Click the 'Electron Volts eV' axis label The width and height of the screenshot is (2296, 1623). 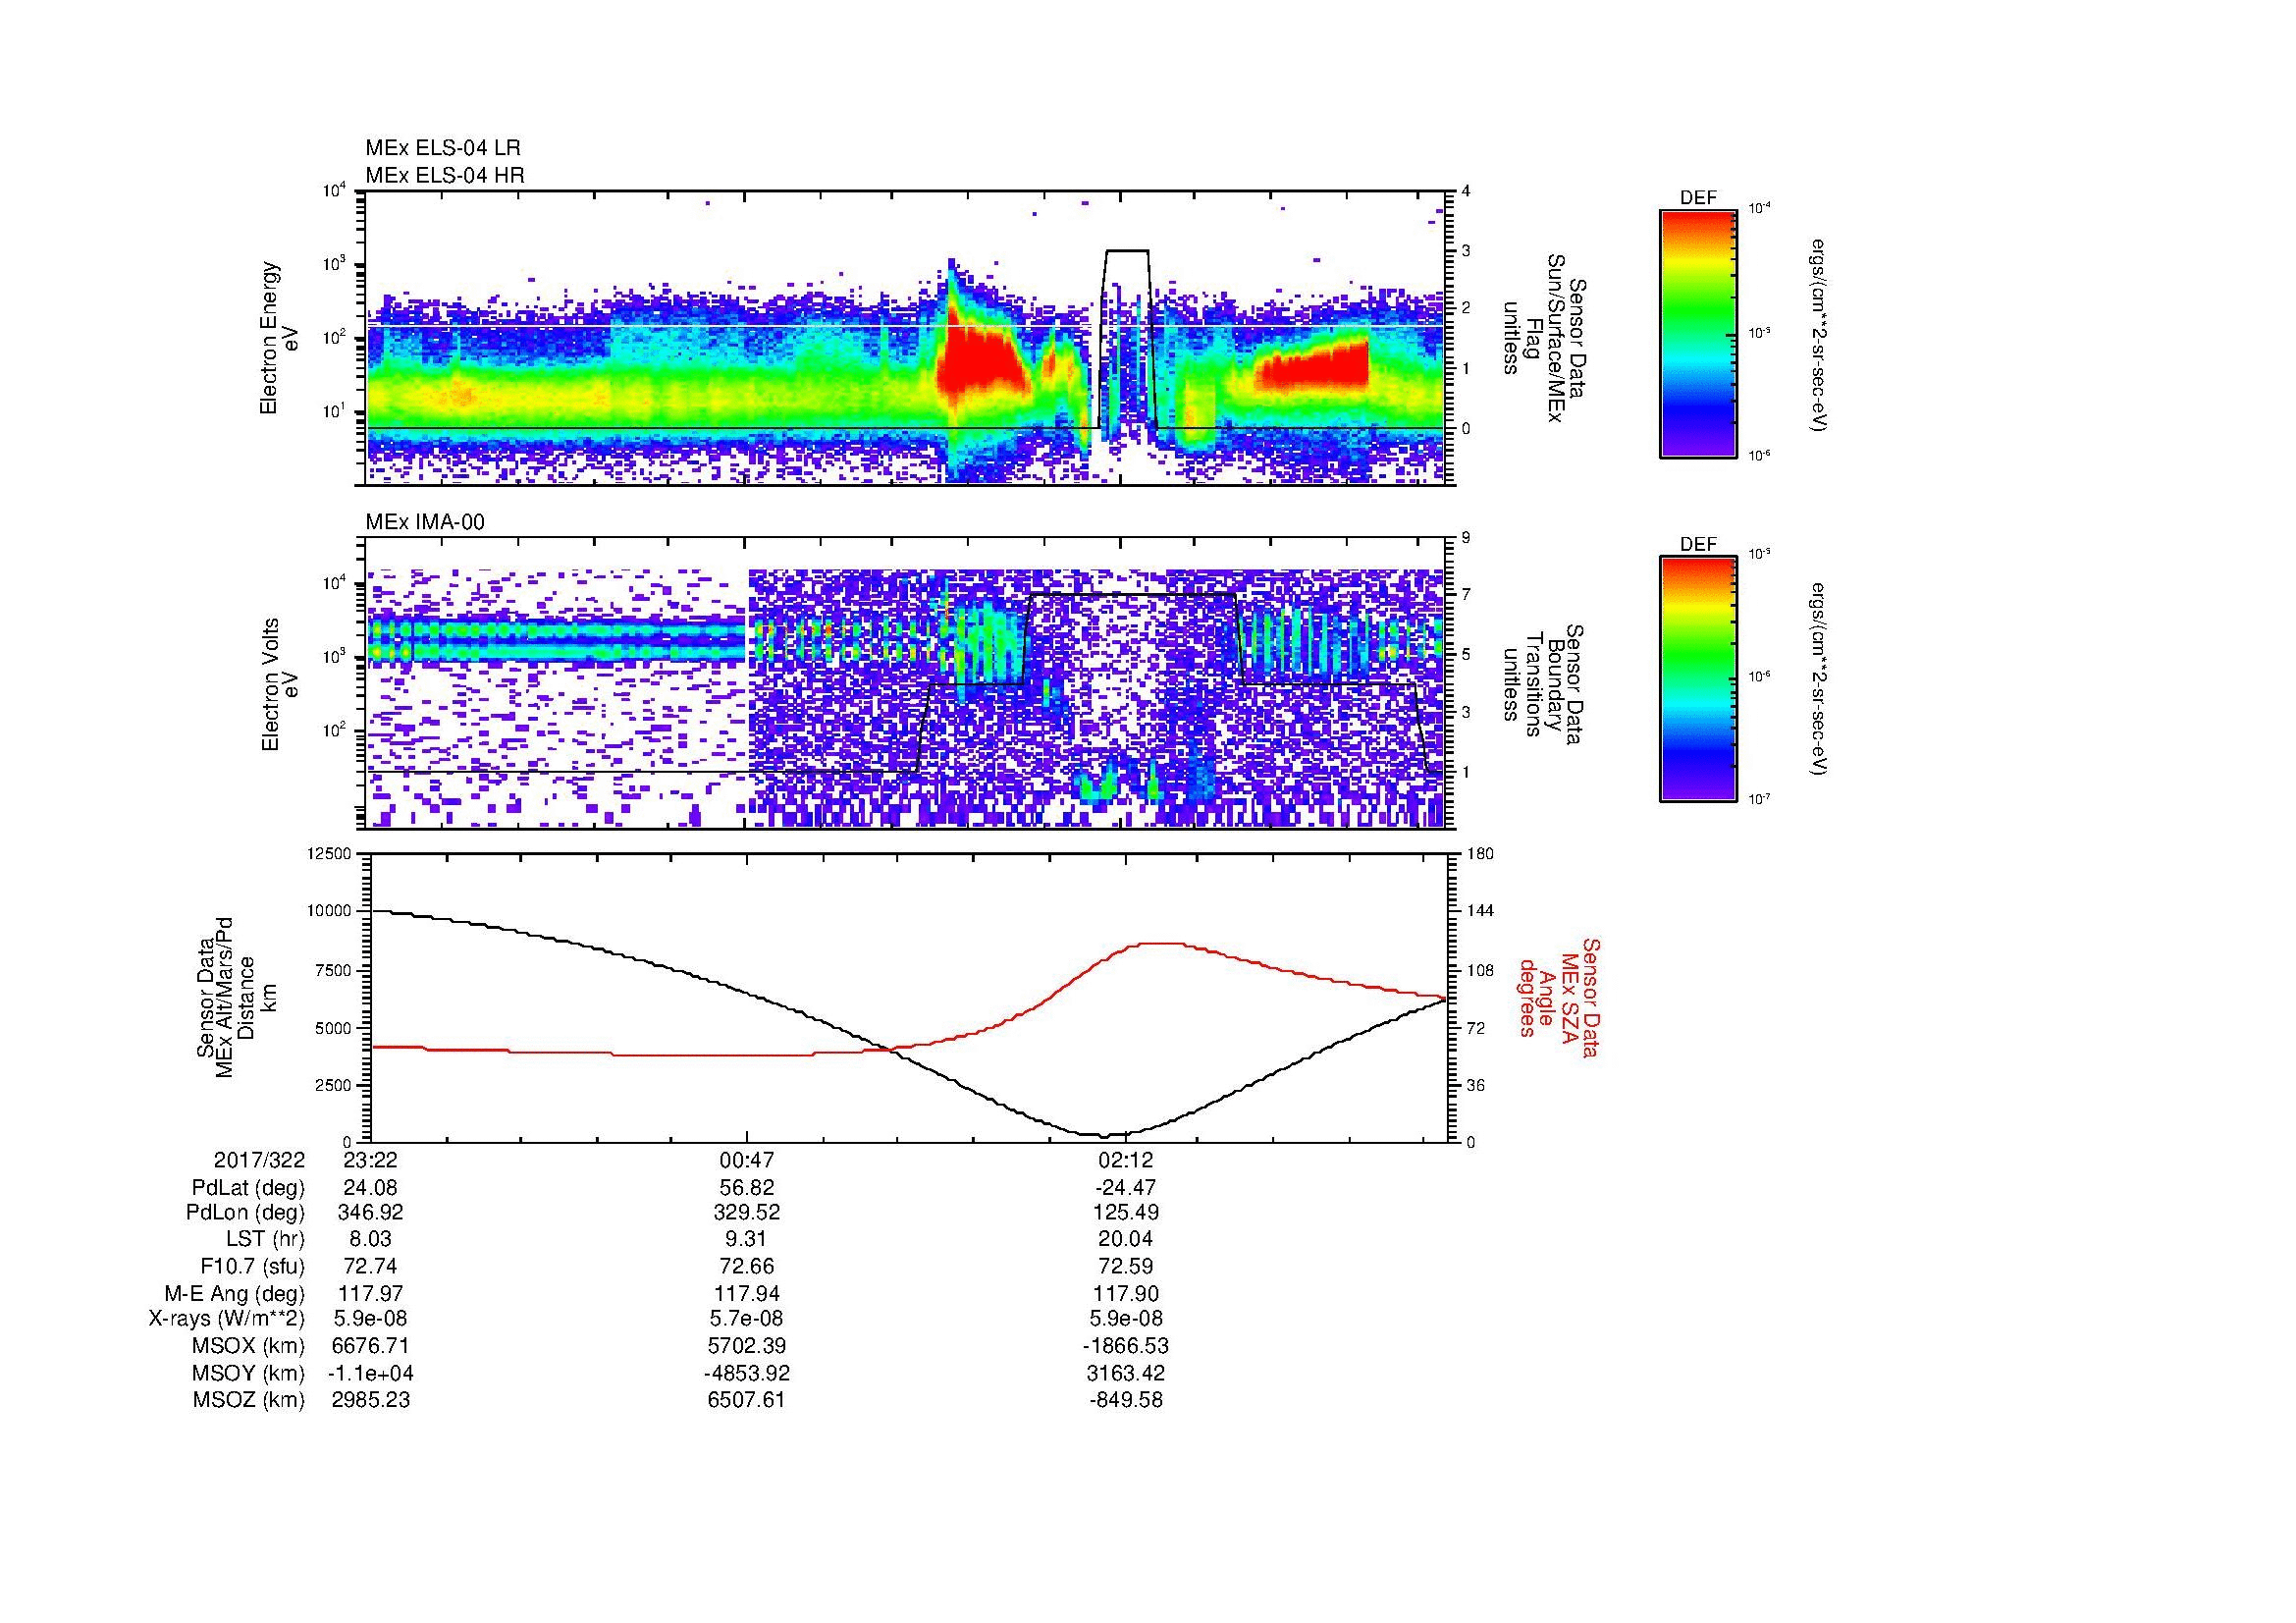280,684
